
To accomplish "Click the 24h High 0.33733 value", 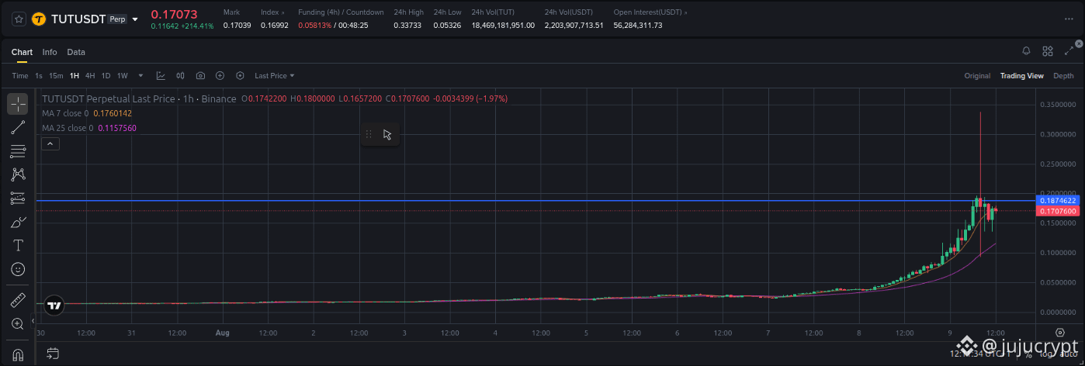I will 407,26.
